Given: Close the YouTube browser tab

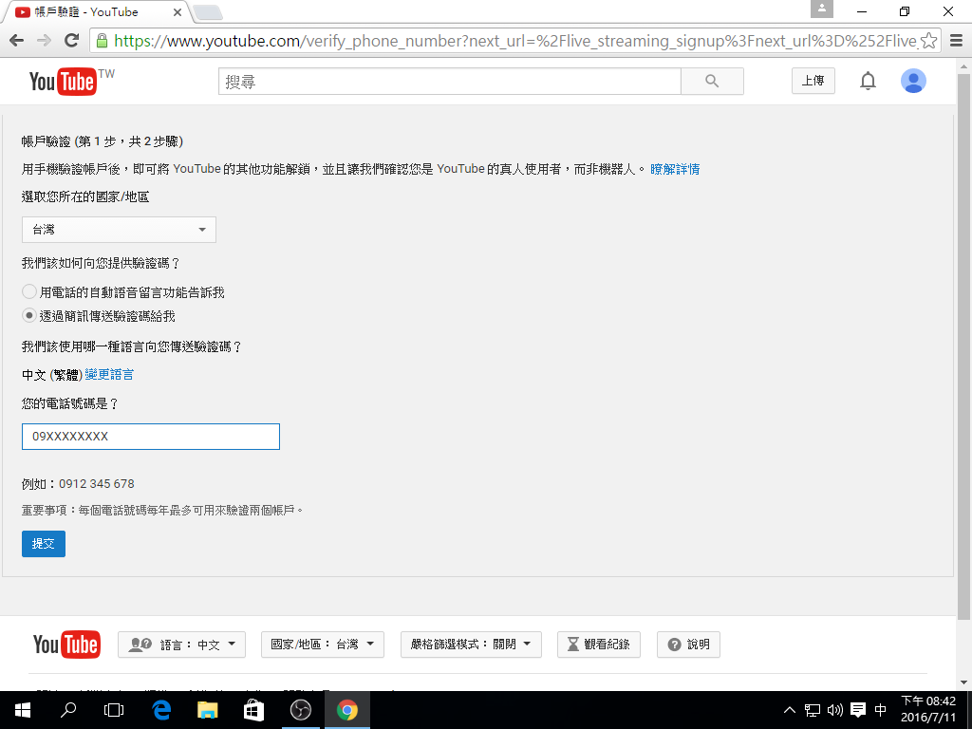Looking at the screenshot, I should tap(178, 11).
